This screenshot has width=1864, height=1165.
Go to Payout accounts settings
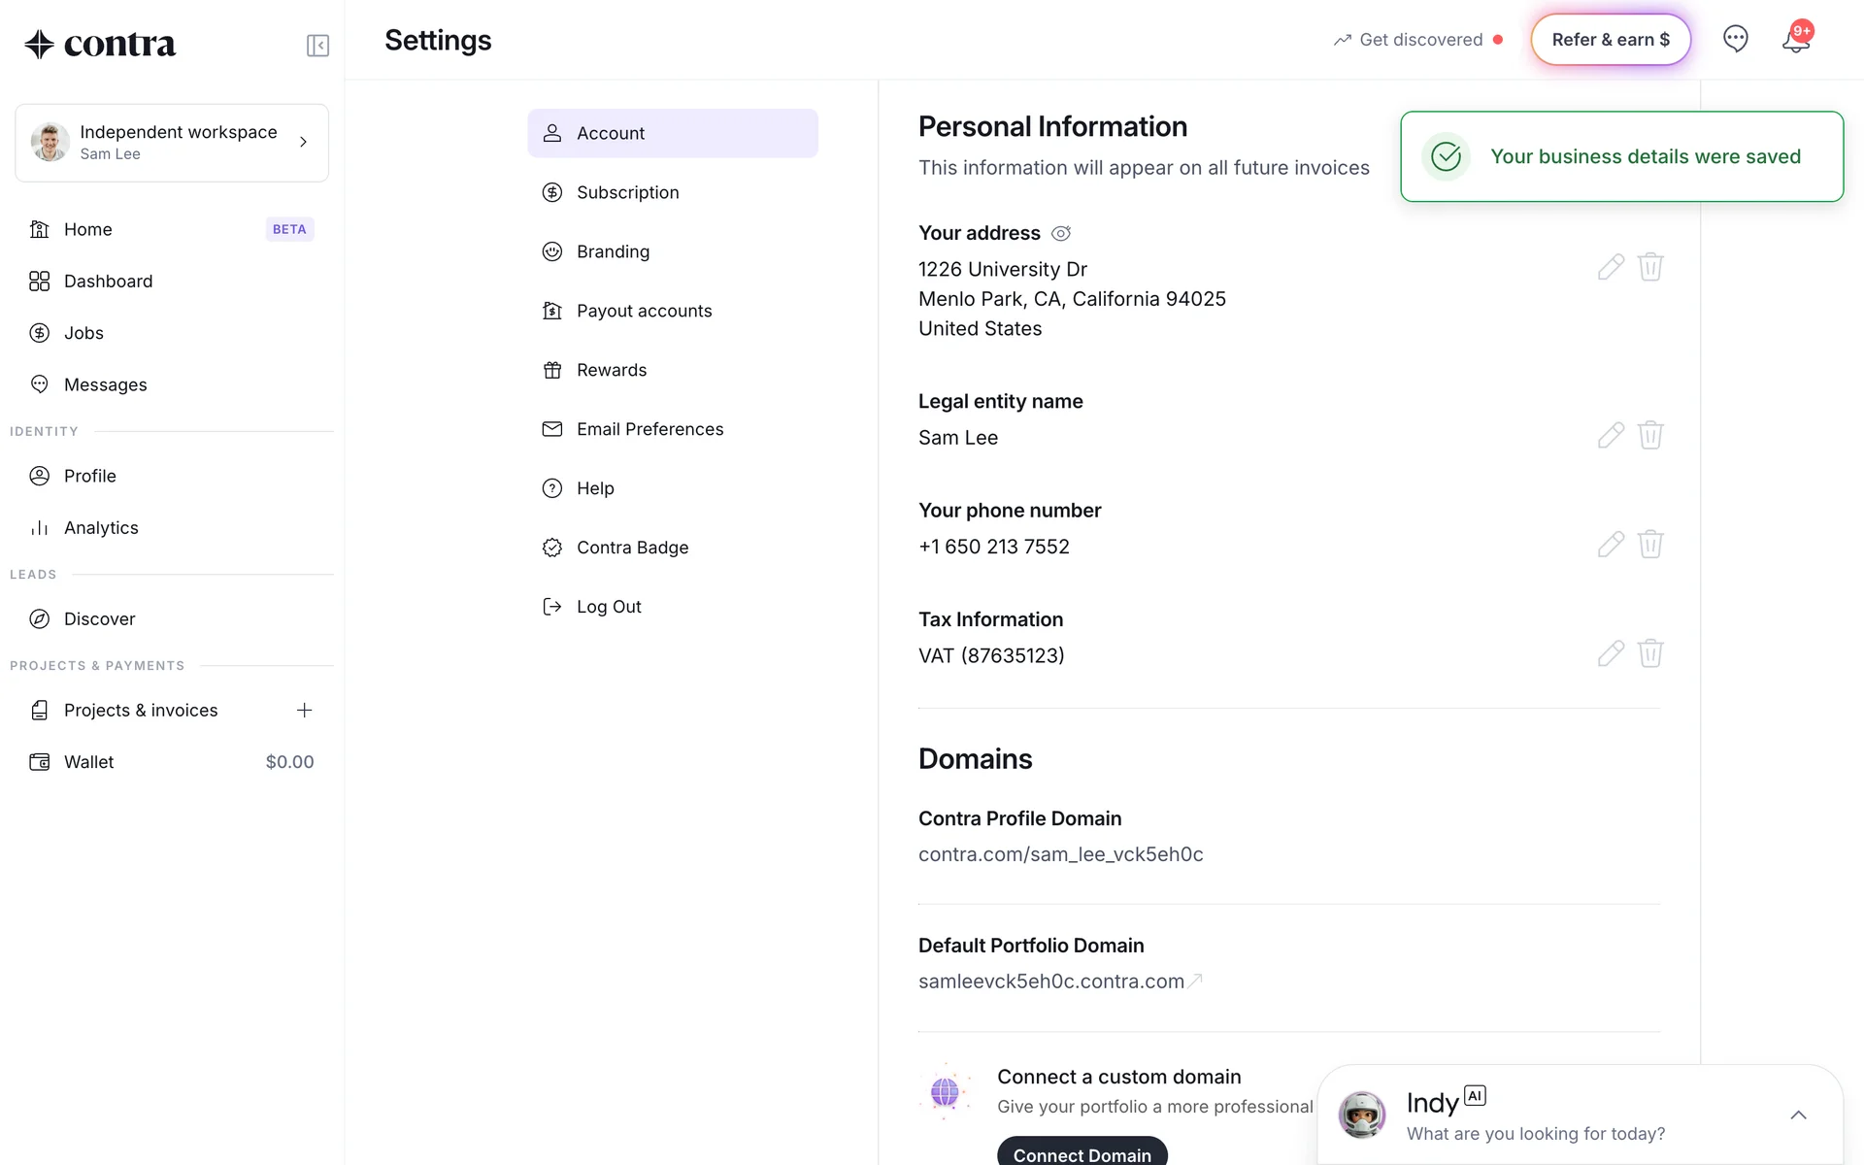point(644,311)
